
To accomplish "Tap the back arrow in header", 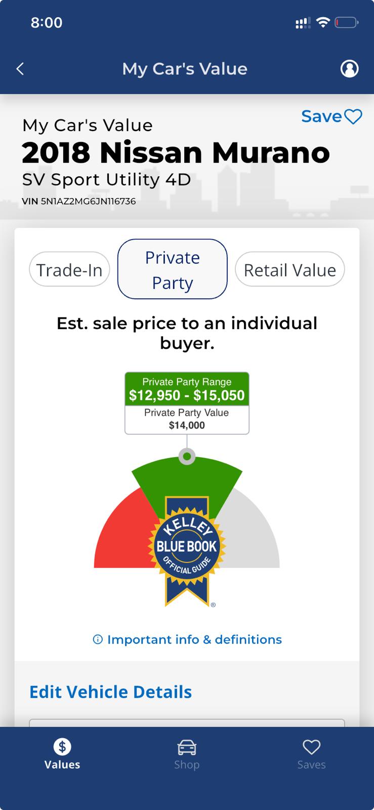I will (x=20, y=69).
